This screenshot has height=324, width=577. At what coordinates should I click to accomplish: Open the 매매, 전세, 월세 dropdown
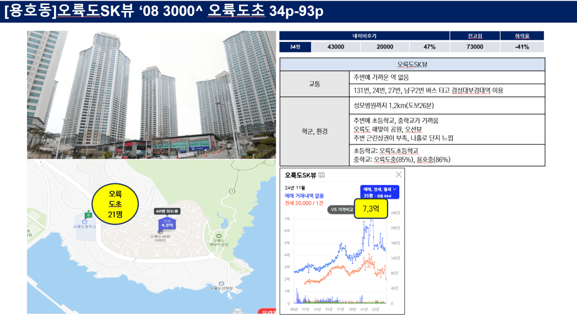pyautogui.click(x=379, y=192)
